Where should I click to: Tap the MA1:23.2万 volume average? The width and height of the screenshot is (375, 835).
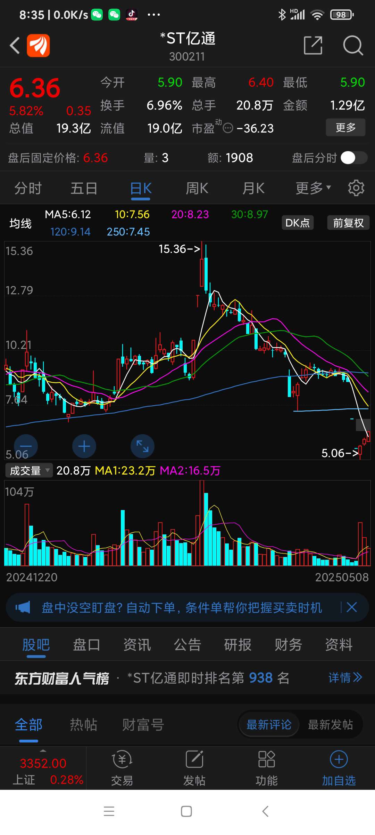(125, 470)
